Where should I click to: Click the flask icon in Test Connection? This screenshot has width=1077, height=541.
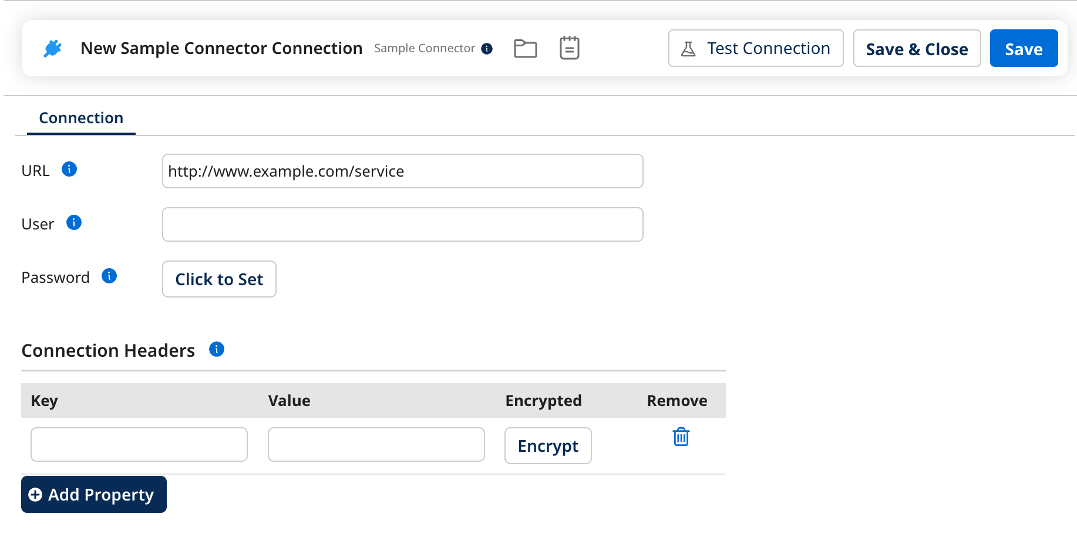click(689, 48)
